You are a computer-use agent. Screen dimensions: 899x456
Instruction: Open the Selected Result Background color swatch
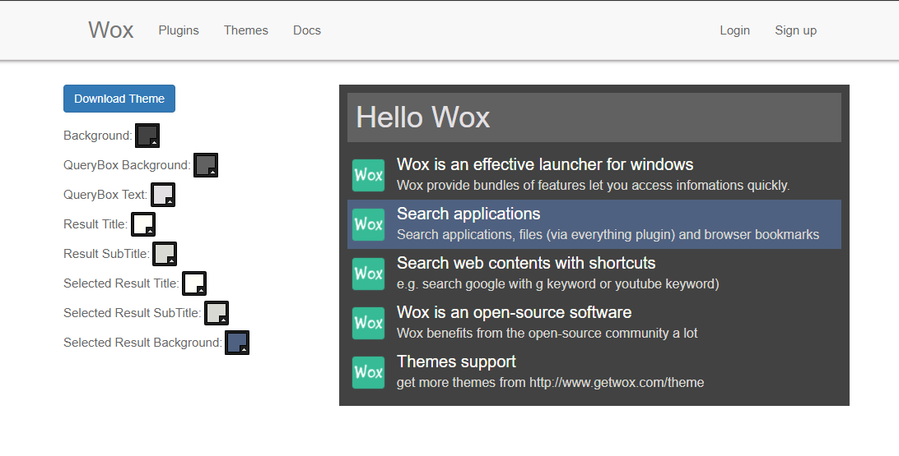pos(237,343)
